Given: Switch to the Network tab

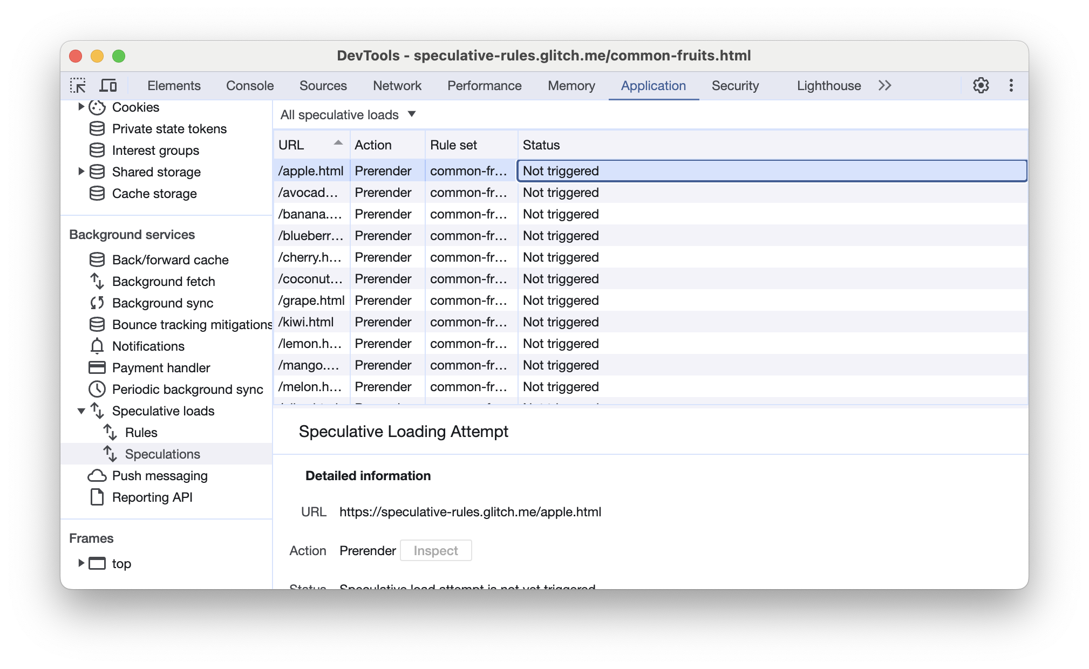Looking at the screenshot, I should pos(397,86).
